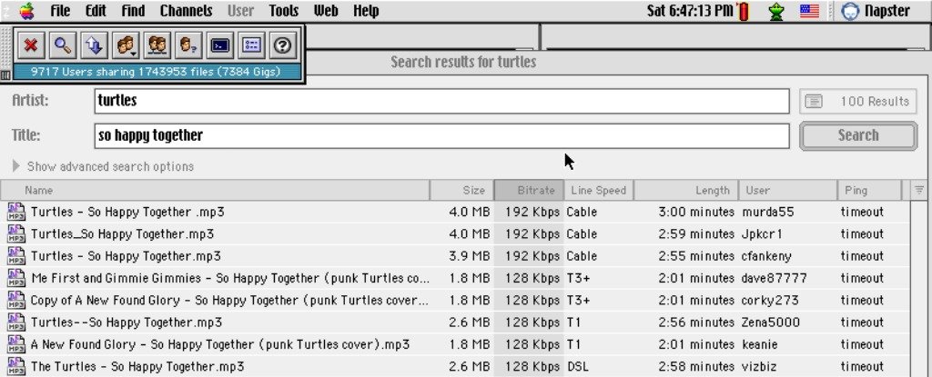Open the Napster application switcher menu
Viewport: 932px width, 377px height.
(876, 11)
